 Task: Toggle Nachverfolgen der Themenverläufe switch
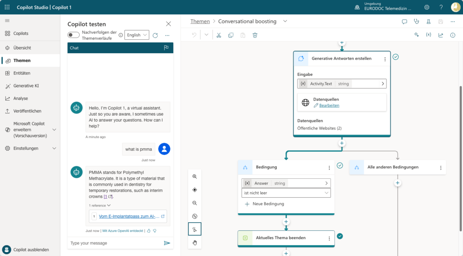tap(73, 35)
